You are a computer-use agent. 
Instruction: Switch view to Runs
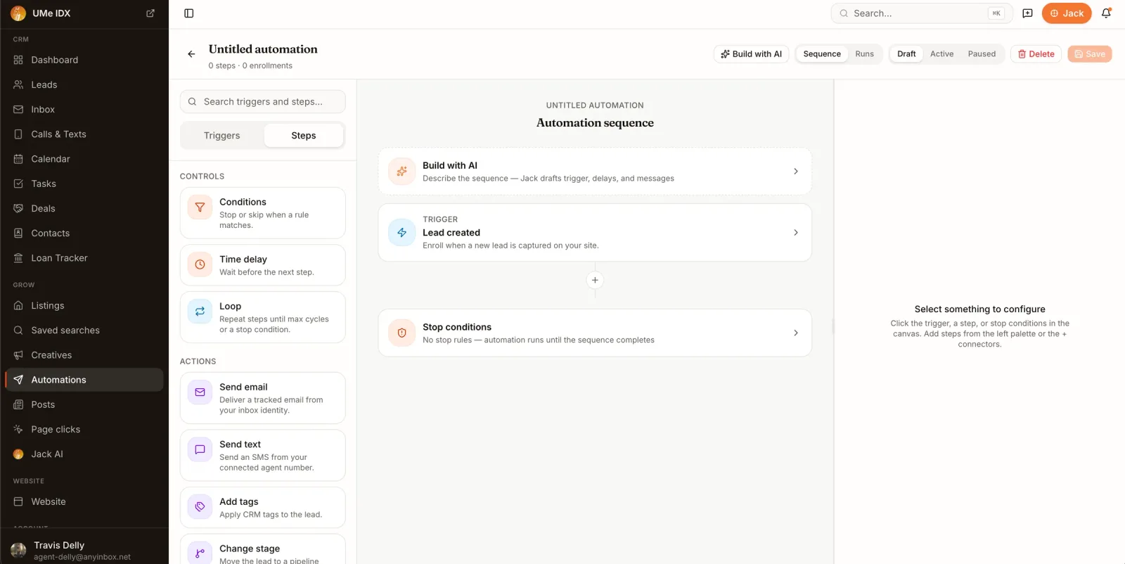pos(864,54)
